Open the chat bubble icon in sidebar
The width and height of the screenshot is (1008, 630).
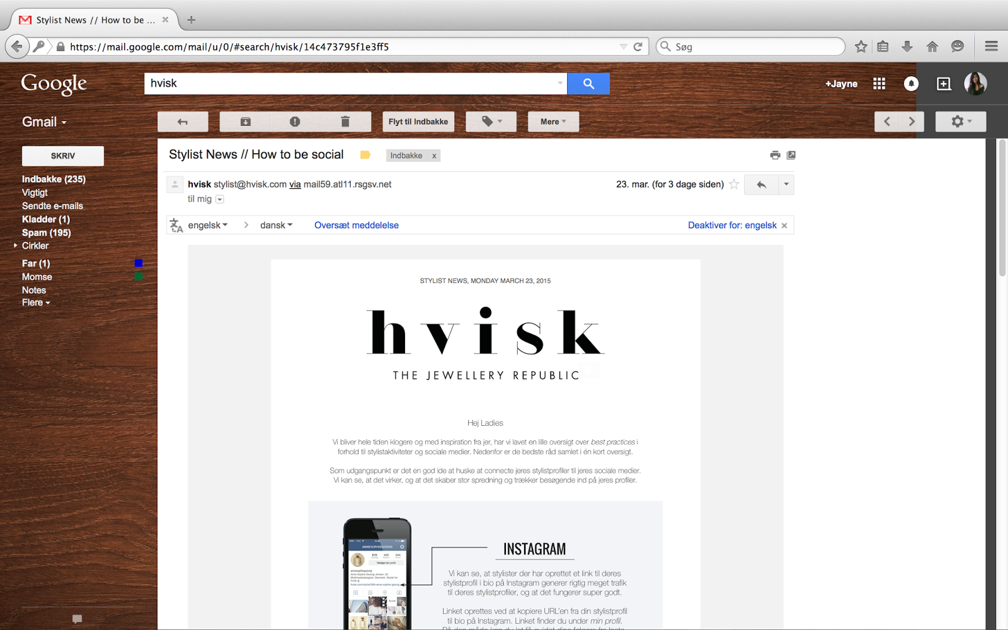point(77,619)
